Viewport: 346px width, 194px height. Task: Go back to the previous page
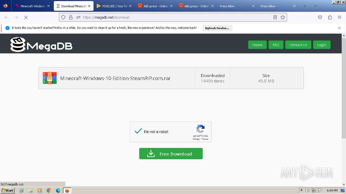point(6,17)
